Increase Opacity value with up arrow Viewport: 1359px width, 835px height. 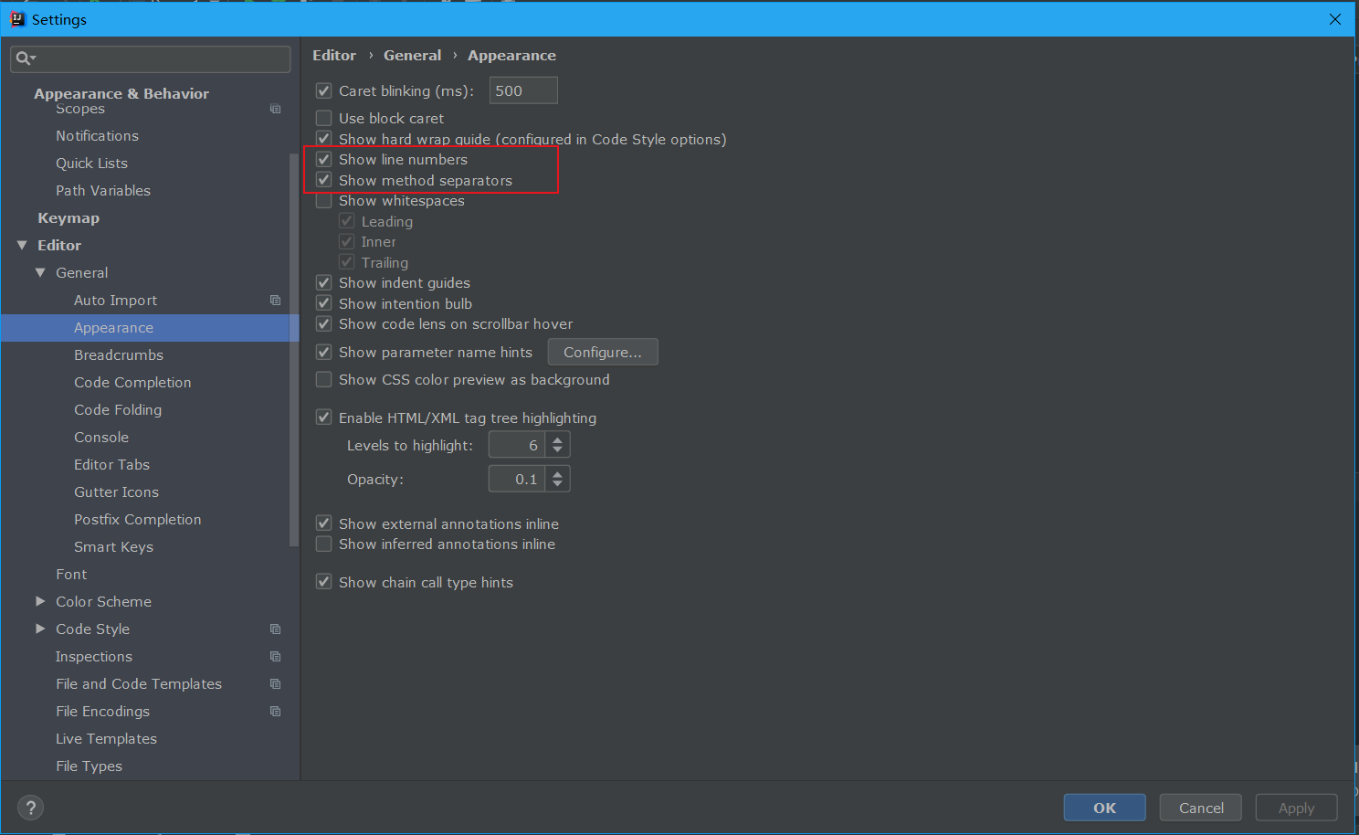558,473
